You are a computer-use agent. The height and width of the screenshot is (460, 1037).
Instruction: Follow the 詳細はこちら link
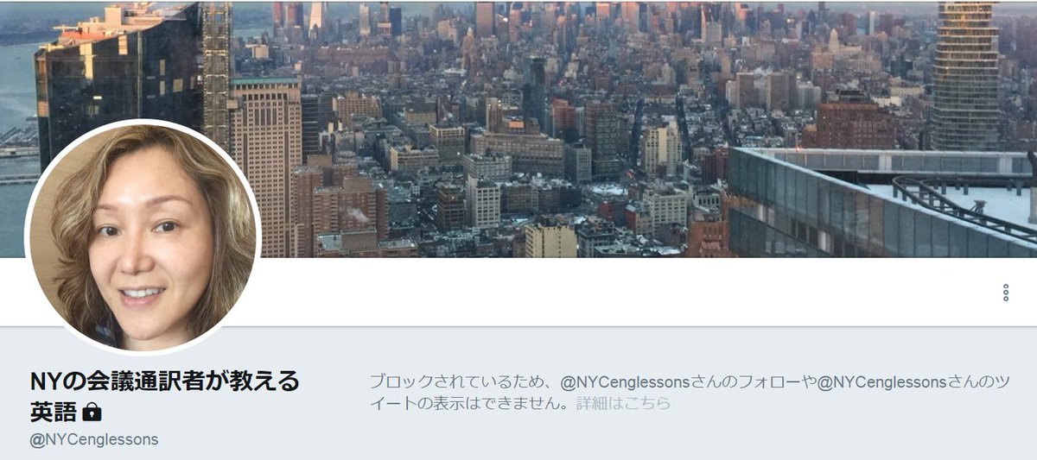pos(623,403)
